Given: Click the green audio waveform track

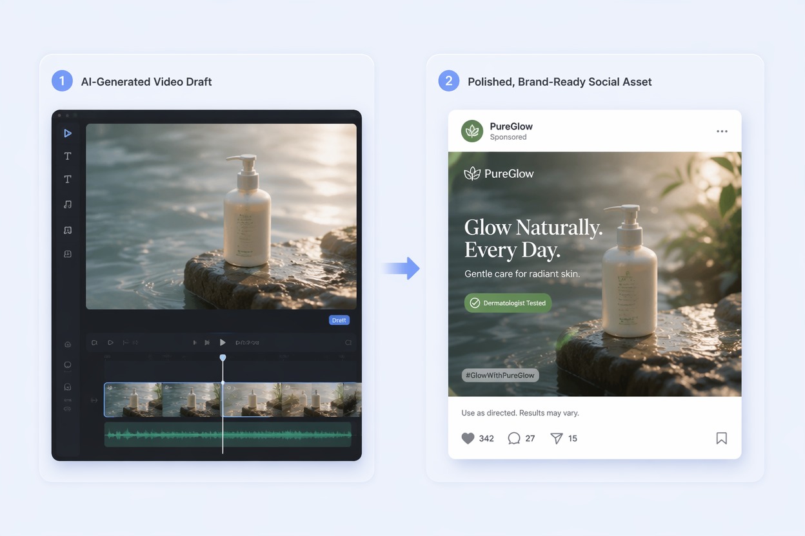Looking at the screenshot, I should pos(228,435).
